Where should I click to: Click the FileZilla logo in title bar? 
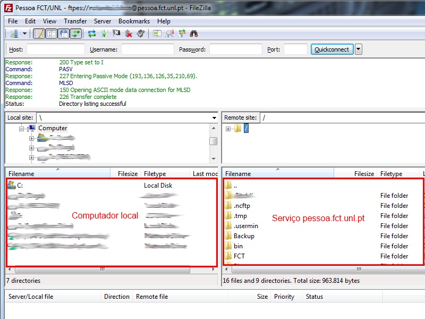click(x=8, y=8)
